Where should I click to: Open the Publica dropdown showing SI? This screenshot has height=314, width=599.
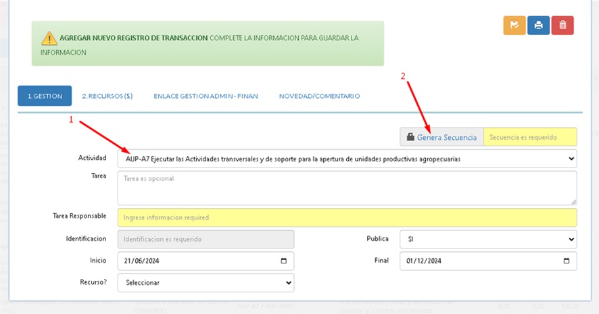click(488, 239)
